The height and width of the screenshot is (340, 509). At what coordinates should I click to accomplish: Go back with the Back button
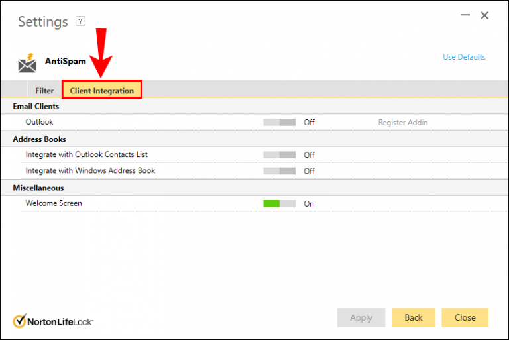click(x=414, y=317)
